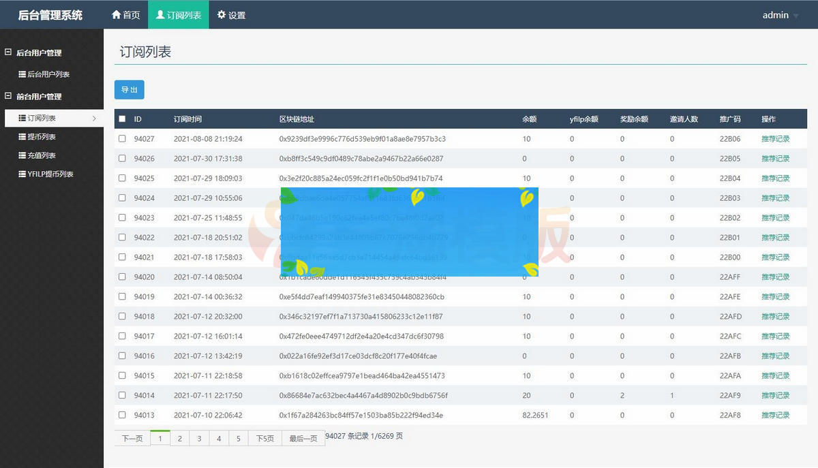
Task: Jump to last page via 最后一页
Action: click(x=303, y=439)
